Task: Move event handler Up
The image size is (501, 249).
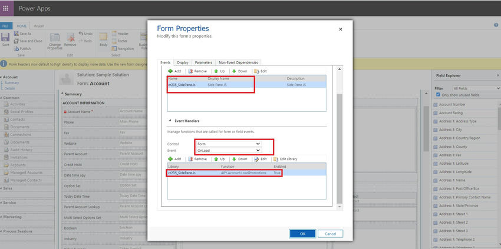Action: pyautogui.click(x=219, y=159)
